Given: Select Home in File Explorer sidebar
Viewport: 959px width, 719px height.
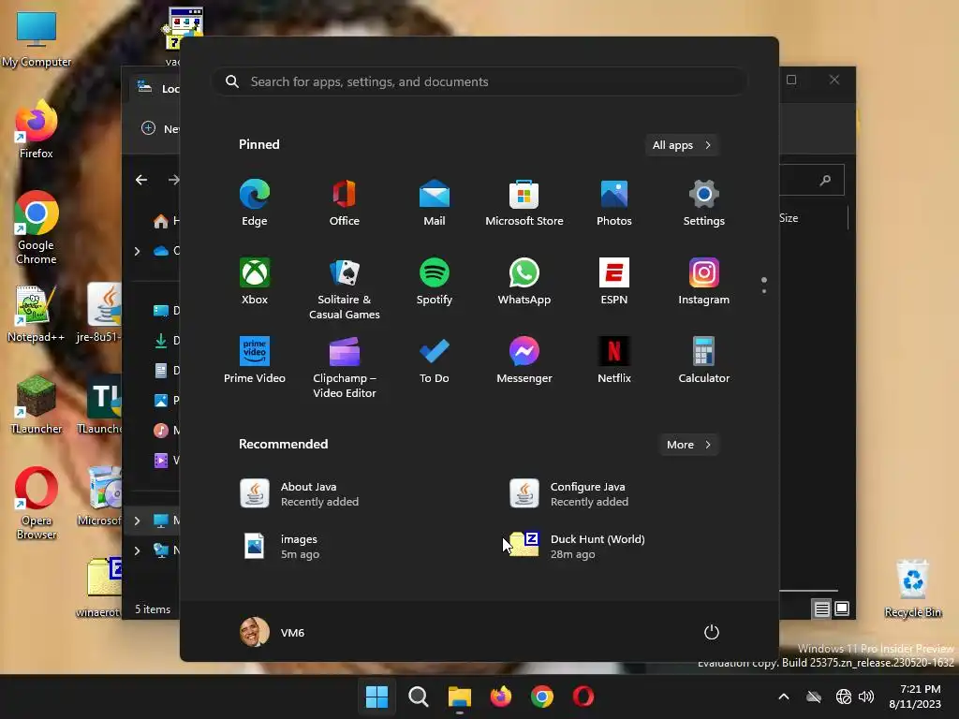Looking at the screenshot, I should pyautogui.click(x=165, y=221).
